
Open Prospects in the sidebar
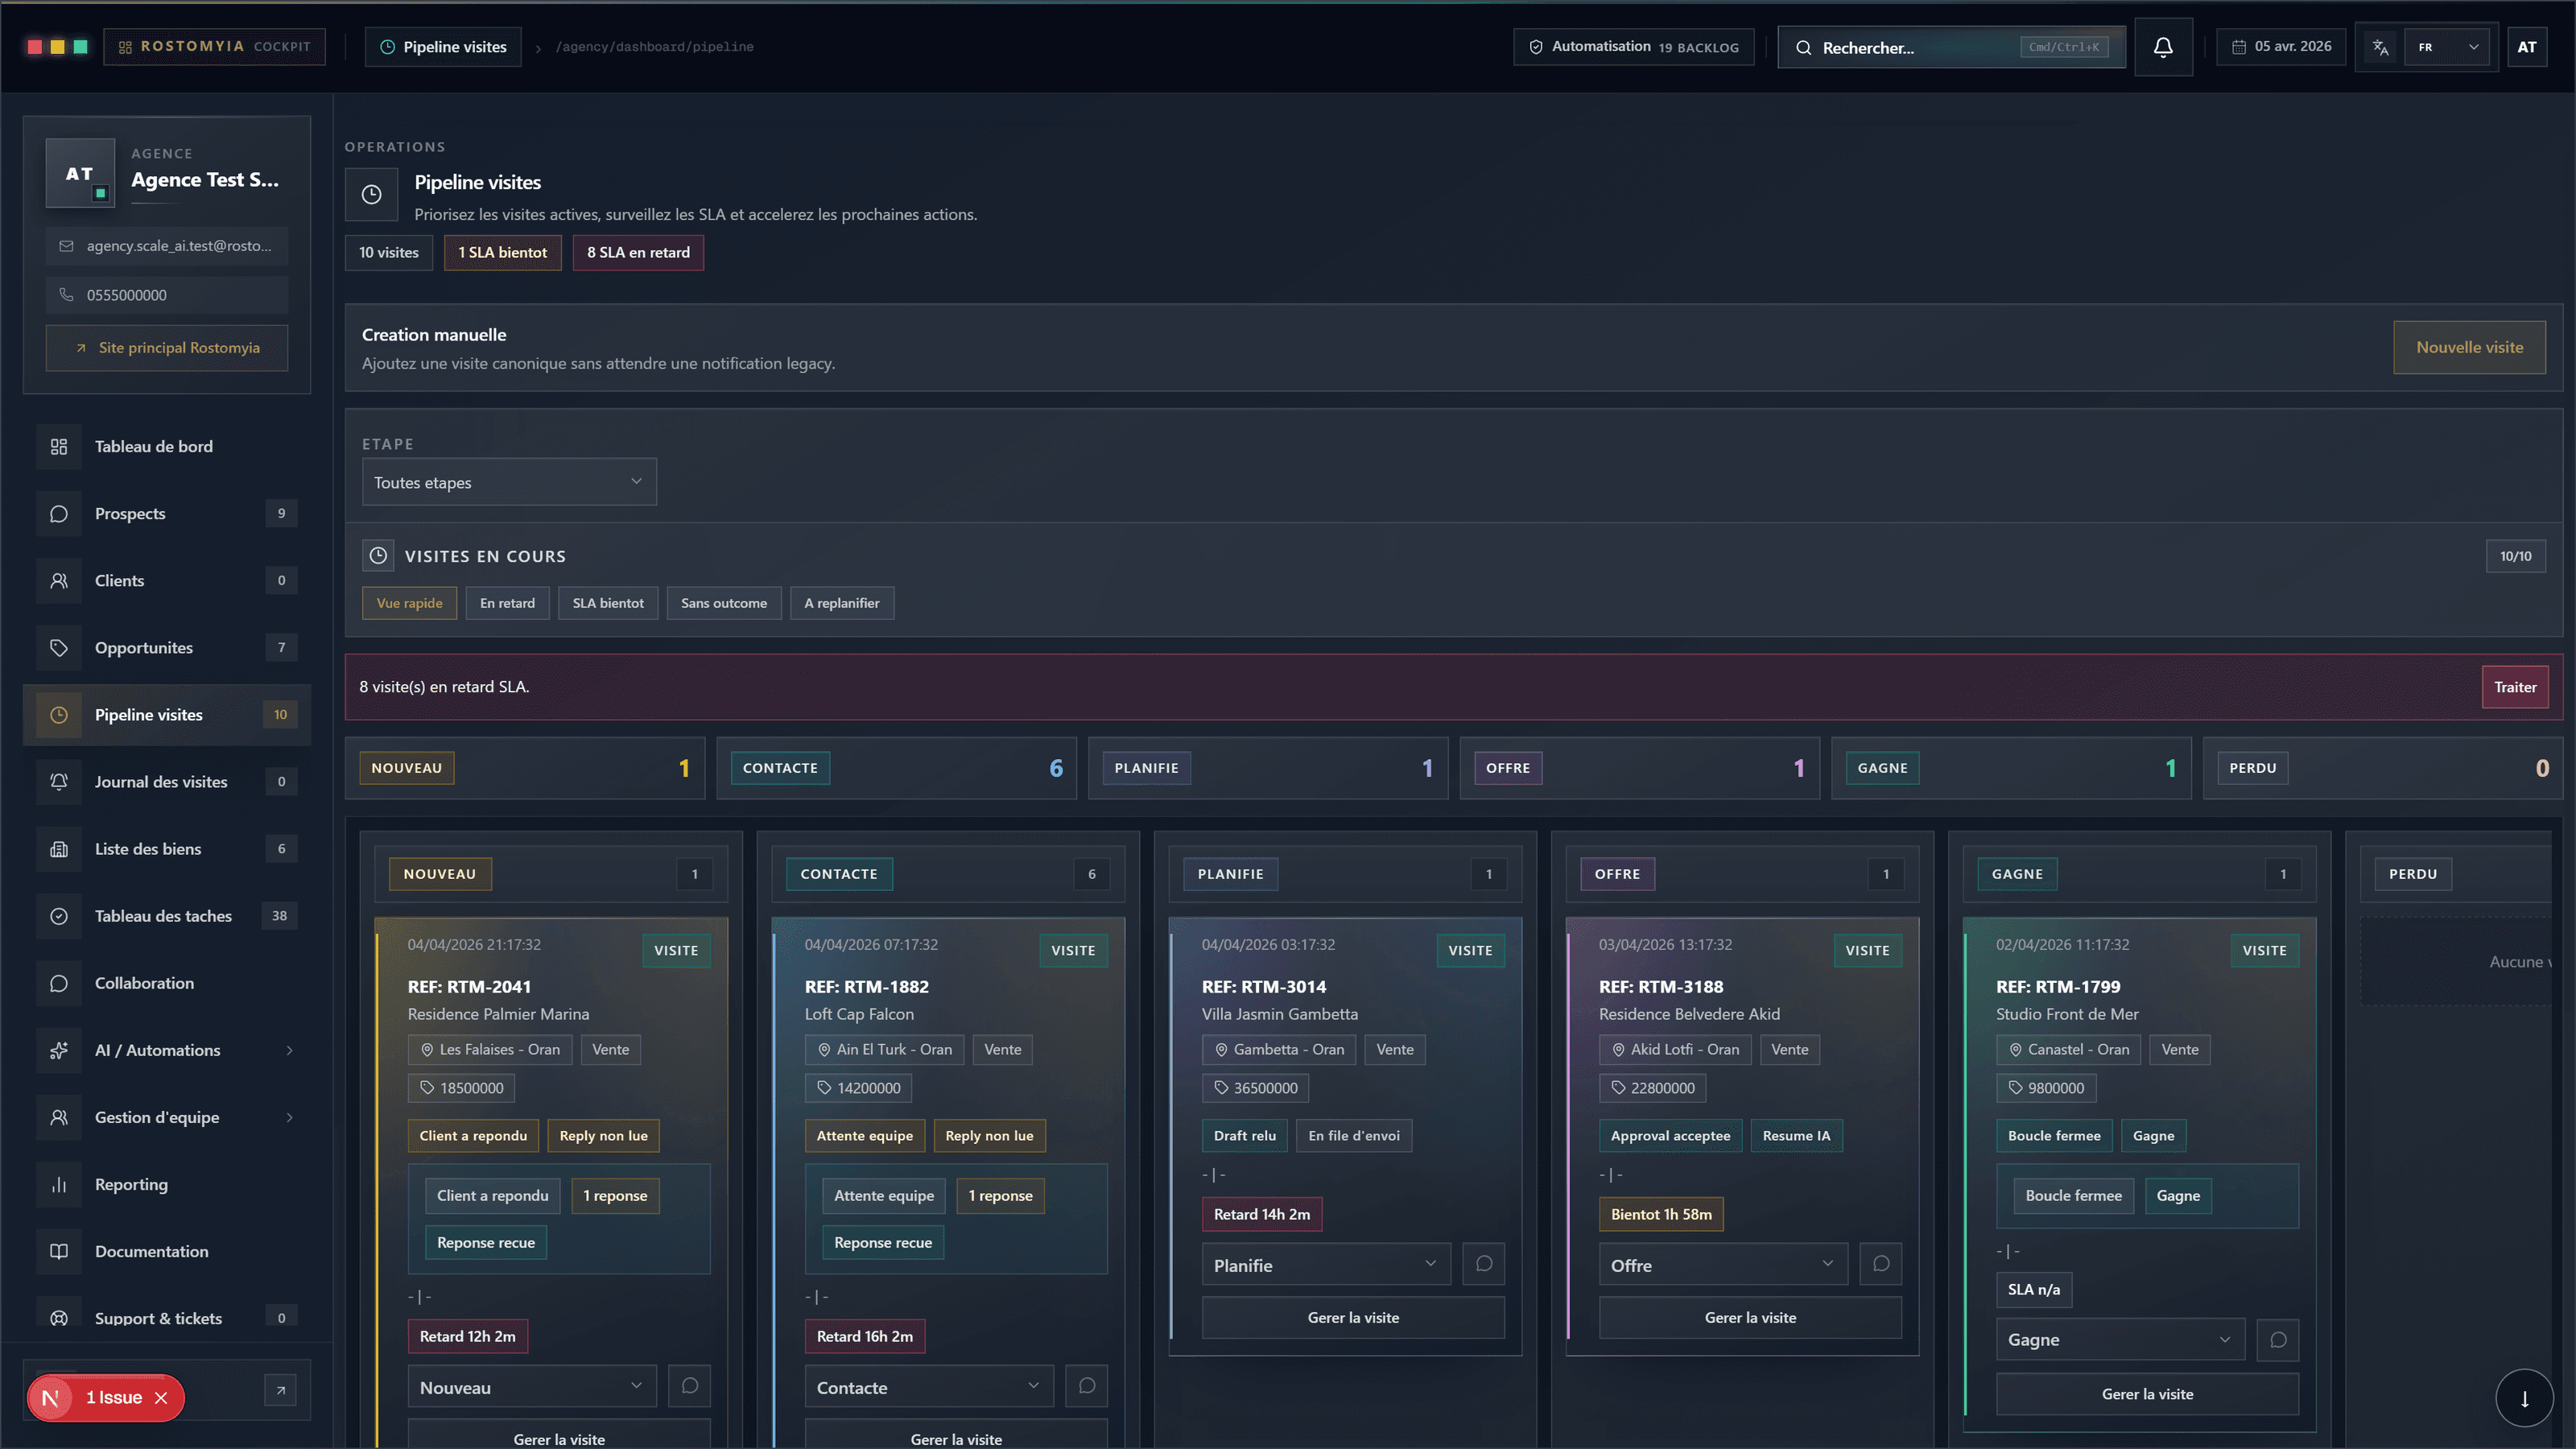[x=167, y=513]
